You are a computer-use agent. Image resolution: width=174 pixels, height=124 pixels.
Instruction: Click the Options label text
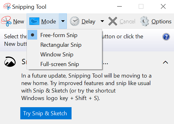pyautogui.click(x=162, y=22)
